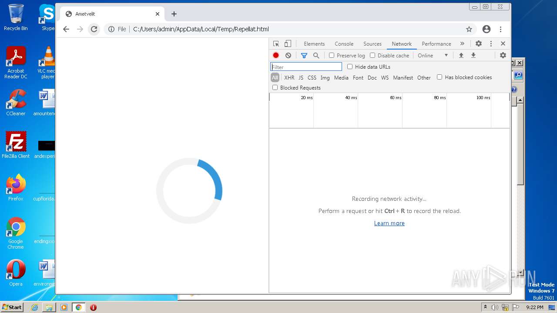This screenshot has height=313, width=557.
Task: Switch to the Sources tab
Action: [372, 44]
